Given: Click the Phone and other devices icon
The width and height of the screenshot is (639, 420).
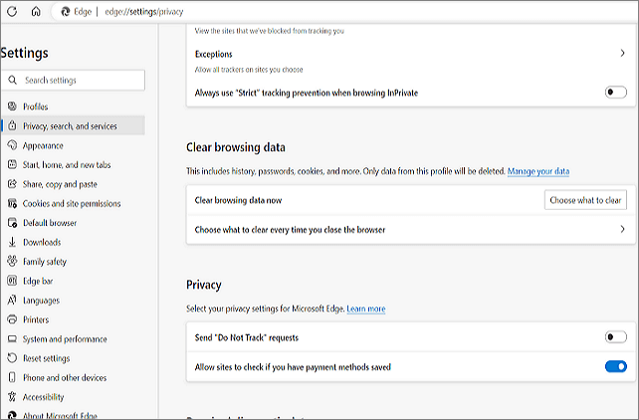Looking at the screenshot, I should pos(12,377).
